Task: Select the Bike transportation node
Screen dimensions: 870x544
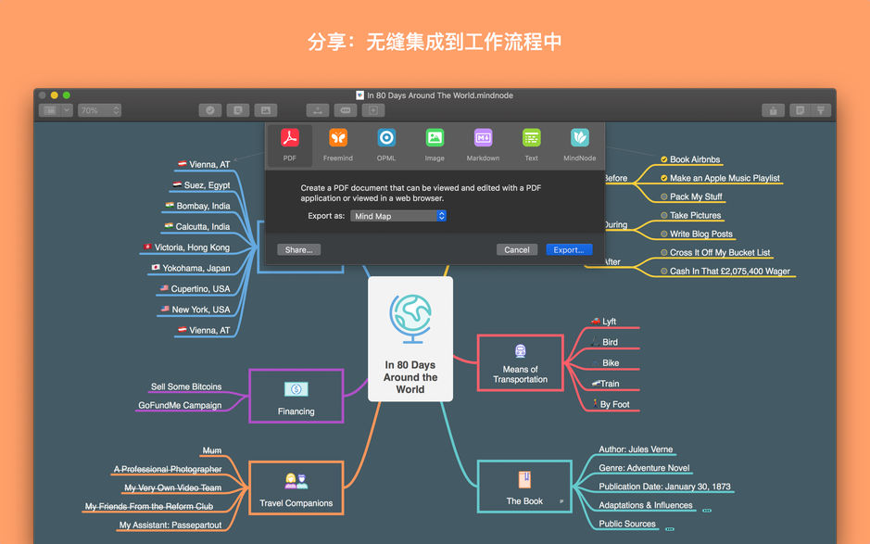Action: point(611,363)
